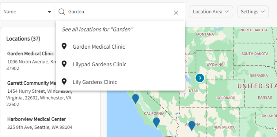Viewport: 277px width, 137px height.
Task: Click the magnifying glass search icon
Action: pyautogui.click(x=62, y=12)
